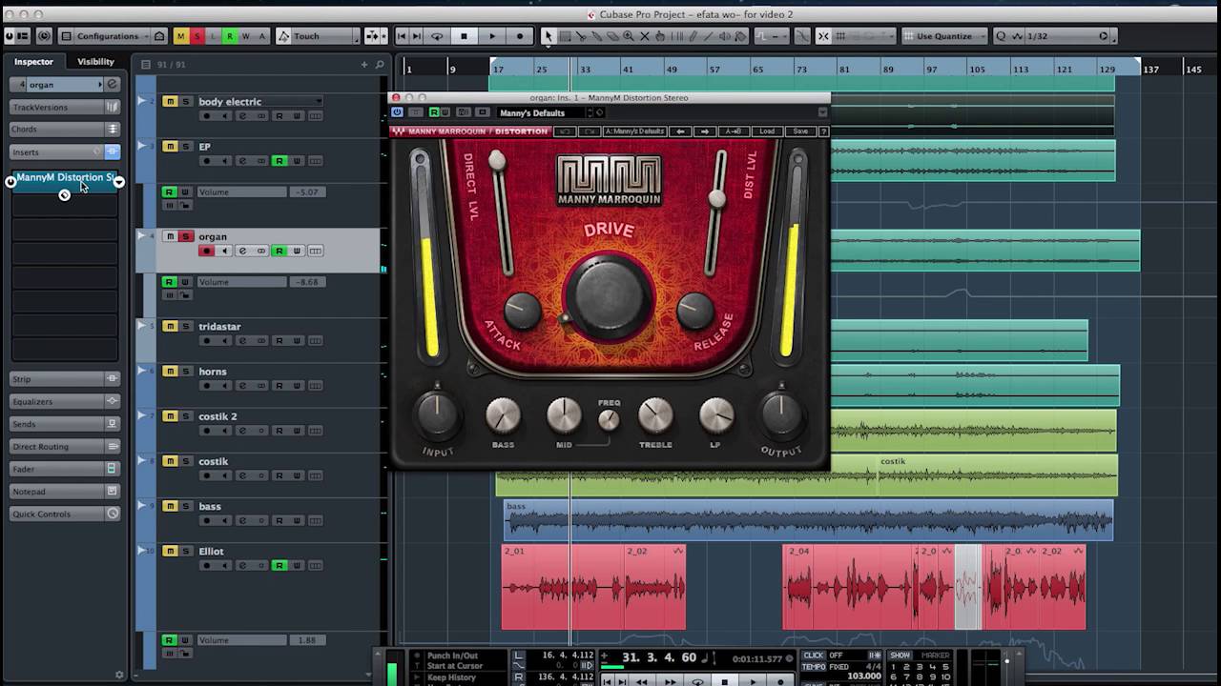Click the tempo value 103.000

pos(863,676)
